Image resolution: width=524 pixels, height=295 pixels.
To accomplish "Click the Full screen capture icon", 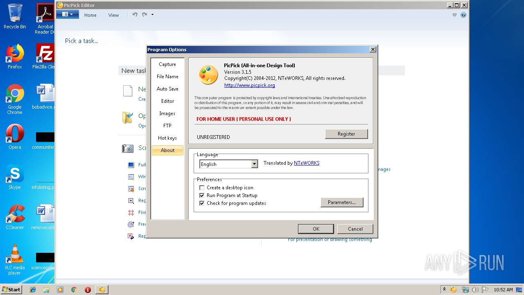I will pos(131,165).
